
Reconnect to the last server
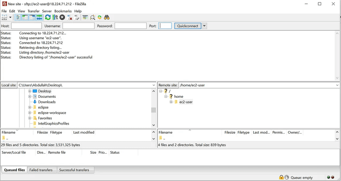pyautogui.click(x=77, y=17)
